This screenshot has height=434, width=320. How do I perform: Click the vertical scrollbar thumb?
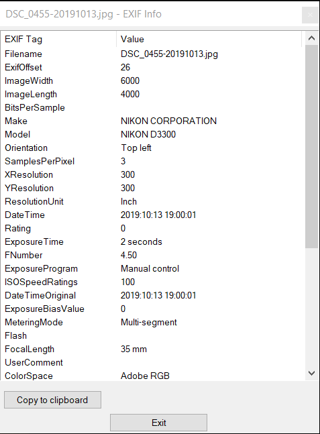(311, 146)
